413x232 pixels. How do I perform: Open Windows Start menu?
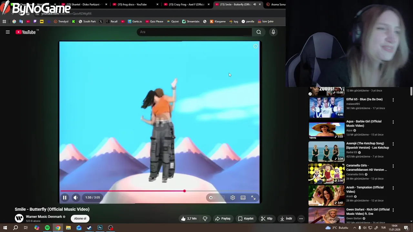click(5, 228)
